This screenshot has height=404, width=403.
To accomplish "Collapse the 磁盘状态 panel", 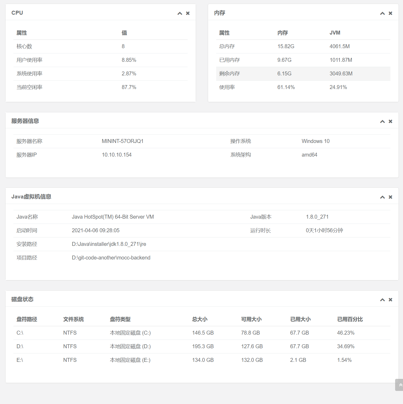I will click(382, 299).
